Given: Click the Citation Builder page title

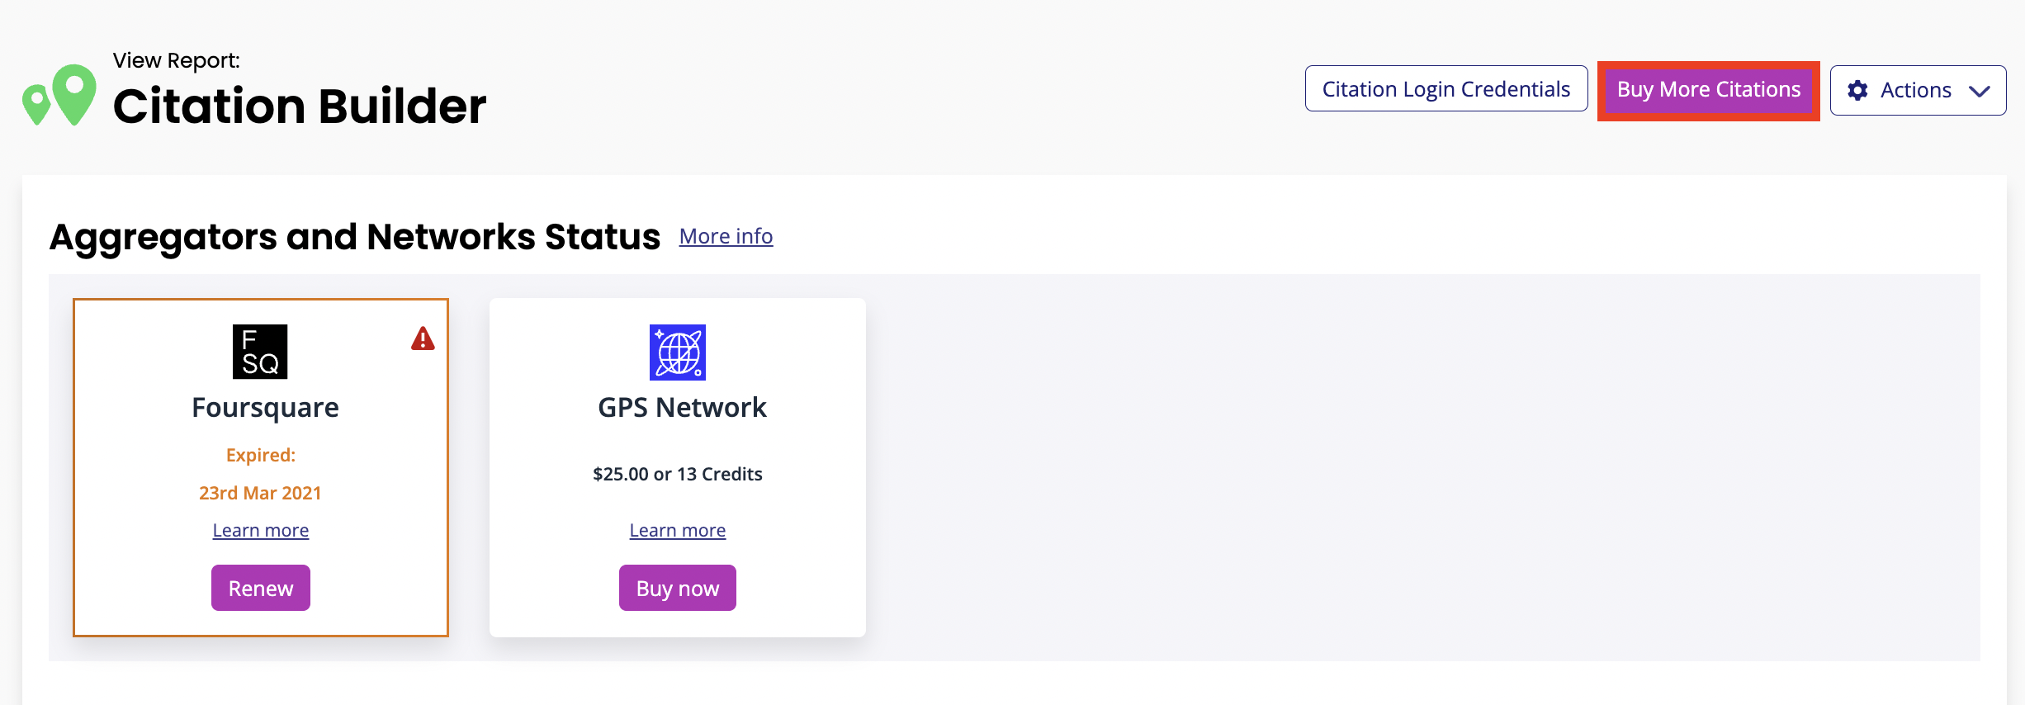Looking at the screenshot, I should tap(300, 106).
